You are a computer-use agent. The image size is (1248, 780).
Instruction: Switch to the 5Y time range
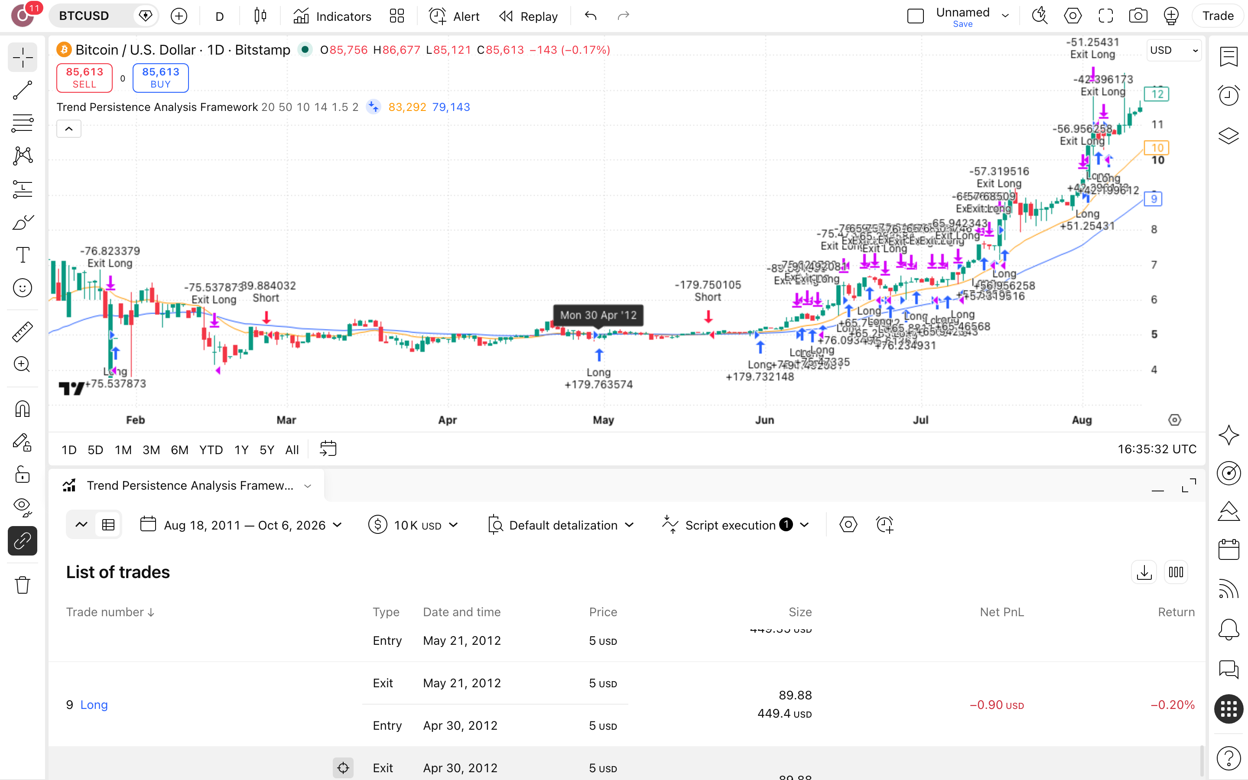(x=266, y=450)
